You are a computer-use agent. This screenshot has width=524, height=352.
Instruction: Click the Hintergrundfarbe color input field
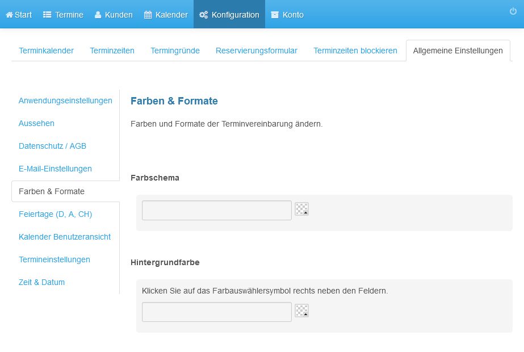(x=217, y=312)
